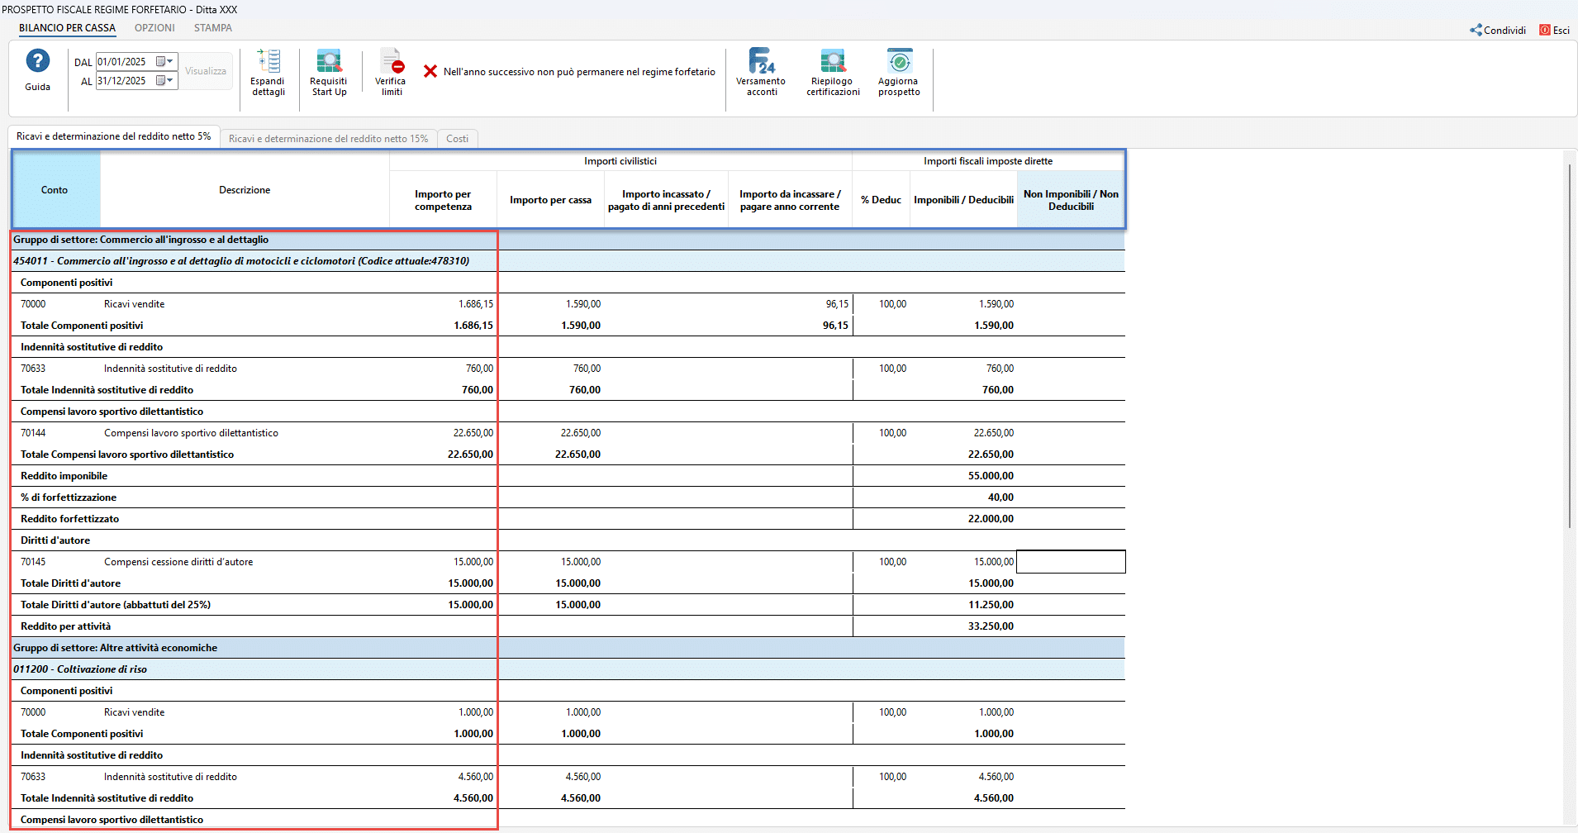
Task: Click the Conto column header
Action: (55, 190)
